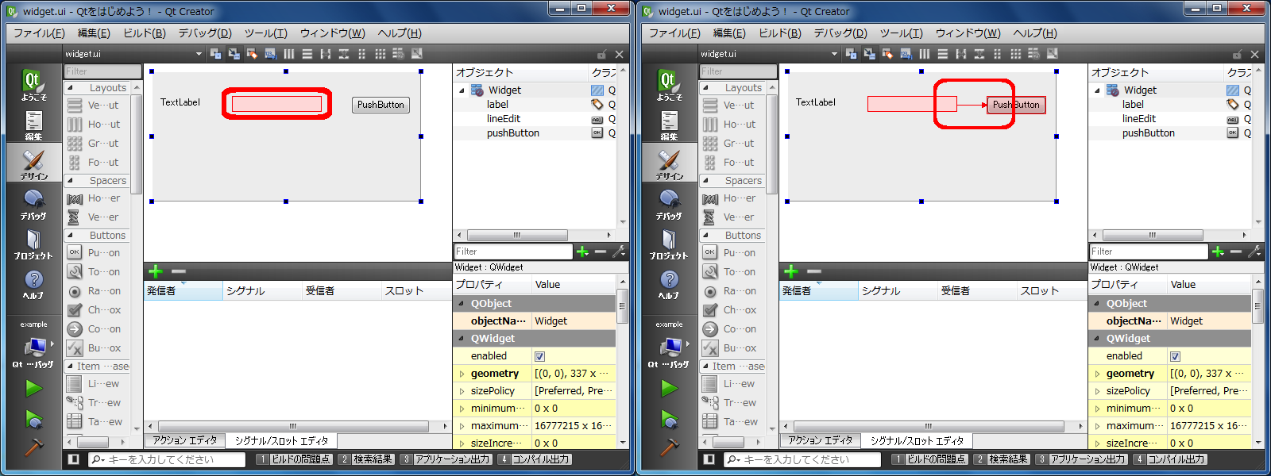Image resolution: width=1271 pixels, height=476 pixels.
Task: Toggle the sidebar button at bottom-left of left window
Action: (x=74, y=459)
